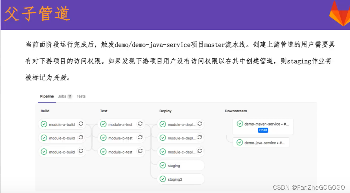
Task: Retry the module-b-build job
Action: pyautogui.click(x=81, y=138)
